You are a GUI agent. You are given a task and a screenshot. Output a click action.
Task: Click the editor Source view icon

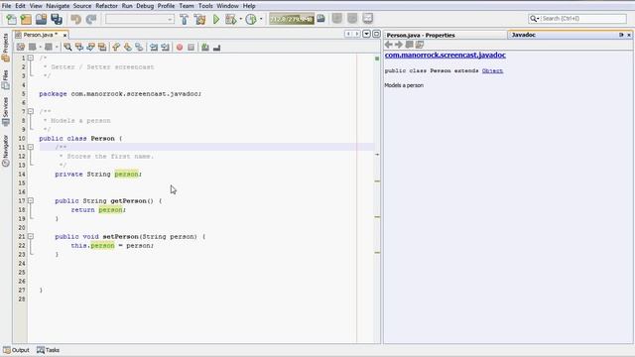[x=20, y=47]
